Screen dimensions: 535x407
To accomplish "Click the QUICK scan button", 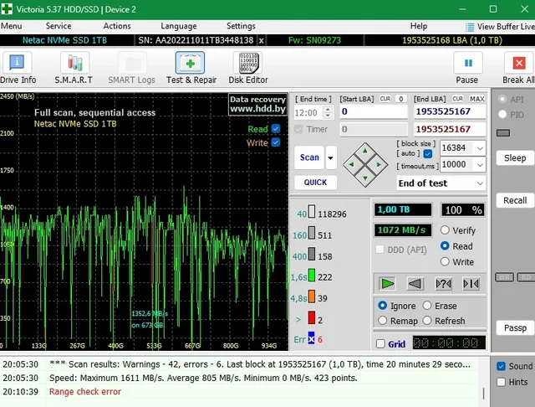I will pyautogui.click(x=315, y=183).
